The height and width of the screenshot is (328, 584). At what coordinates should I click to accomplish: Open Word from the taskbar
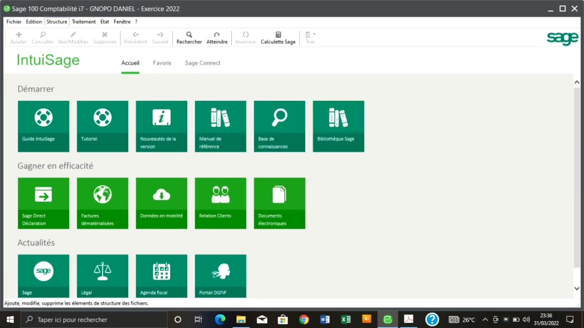coord(325,320)
